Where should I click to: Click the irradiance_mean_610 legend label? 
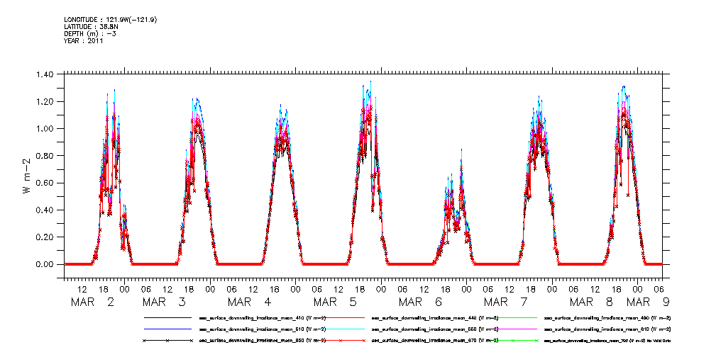(607, 329)
